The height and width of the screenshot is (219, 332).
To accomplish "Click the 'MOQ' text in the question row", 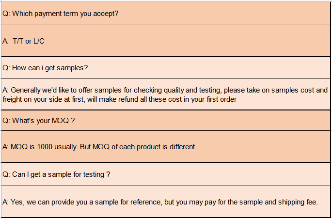I will click(61, 121).
